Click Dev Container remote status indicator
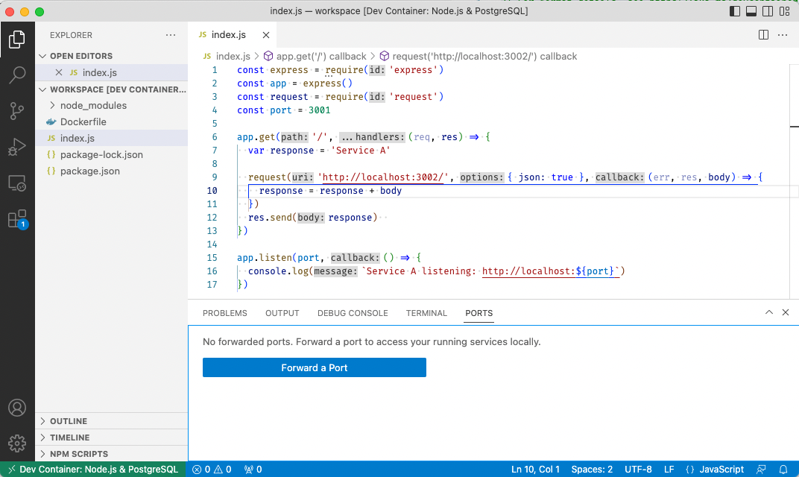 click(93, 470)
